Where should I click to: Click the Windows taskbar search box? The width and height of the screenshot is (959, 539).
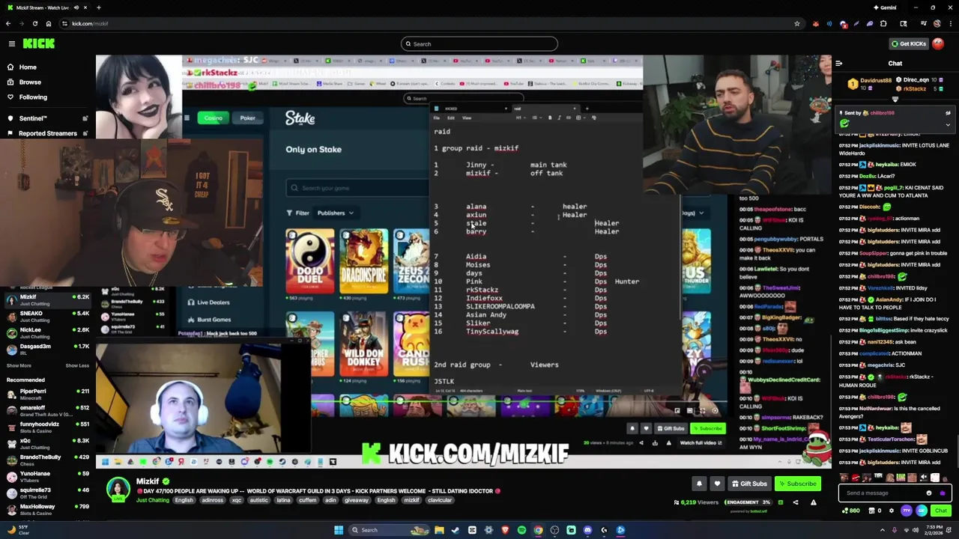(391, 530)
